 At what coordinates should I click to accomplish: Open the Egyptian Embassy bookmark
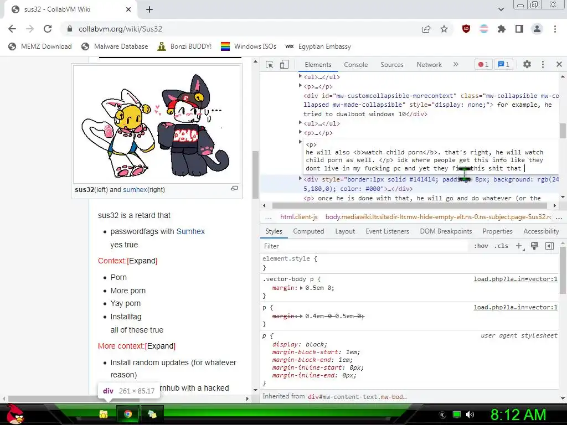point(318,46)
